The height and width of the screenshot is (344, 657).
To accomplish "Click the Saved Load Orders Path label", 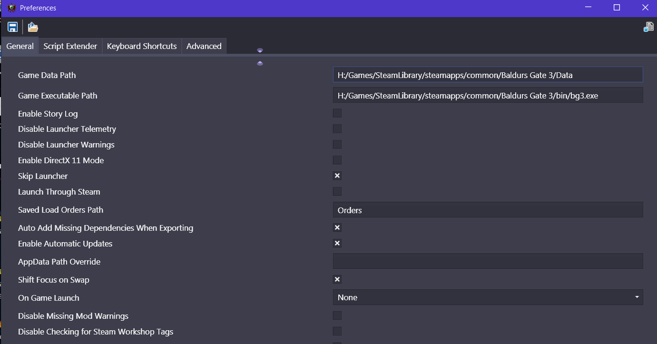I will click(61, 210).
